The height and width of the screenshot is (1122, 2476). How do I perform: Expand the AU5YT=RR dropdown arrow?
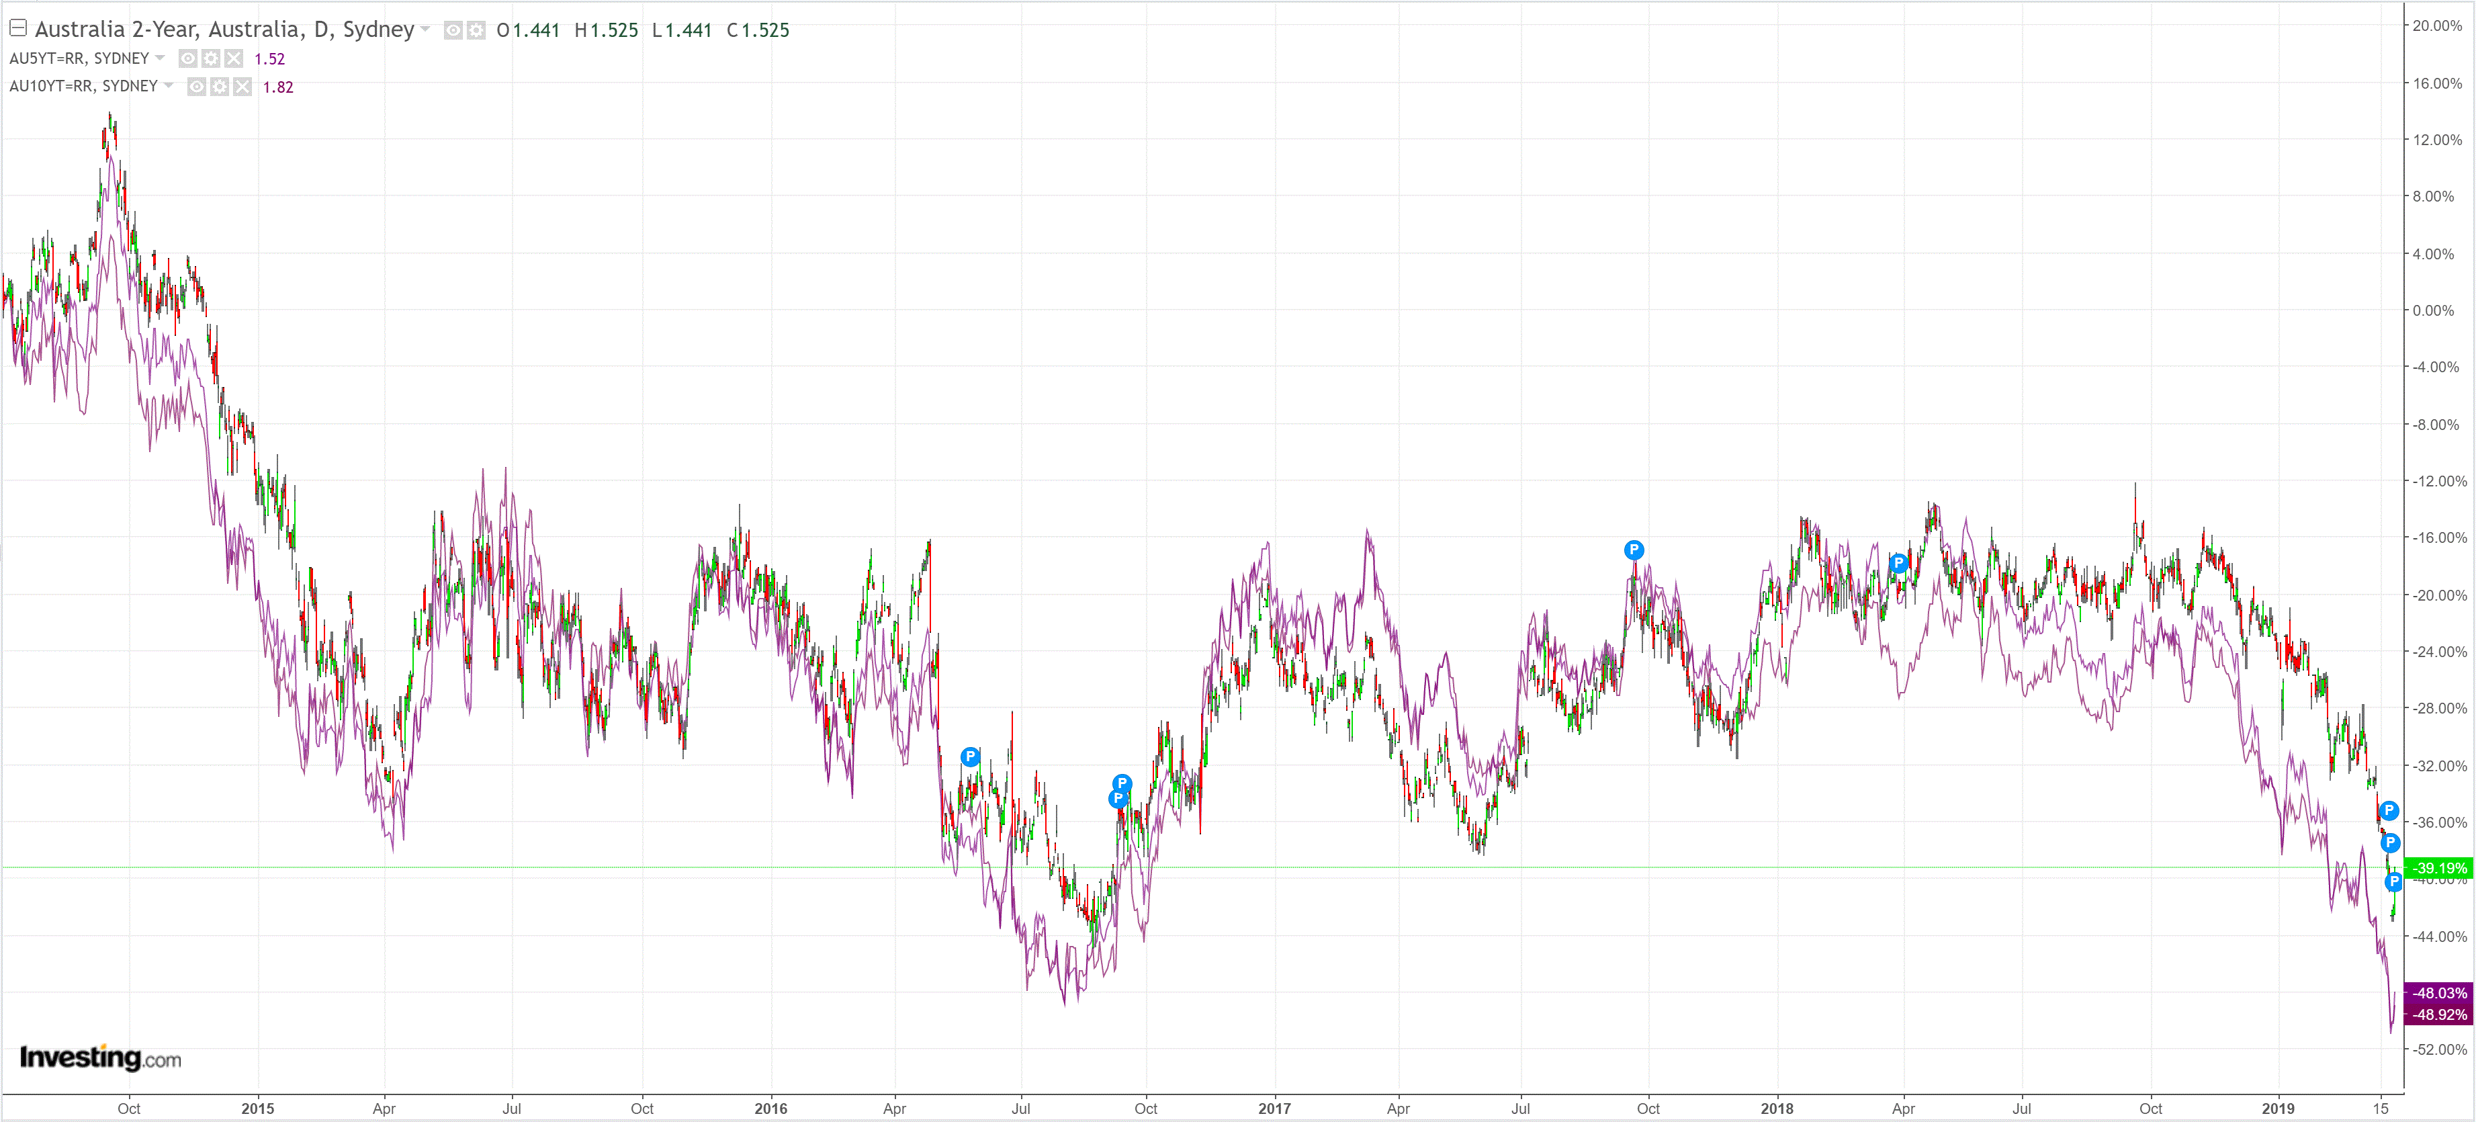[x=161, y=58]
